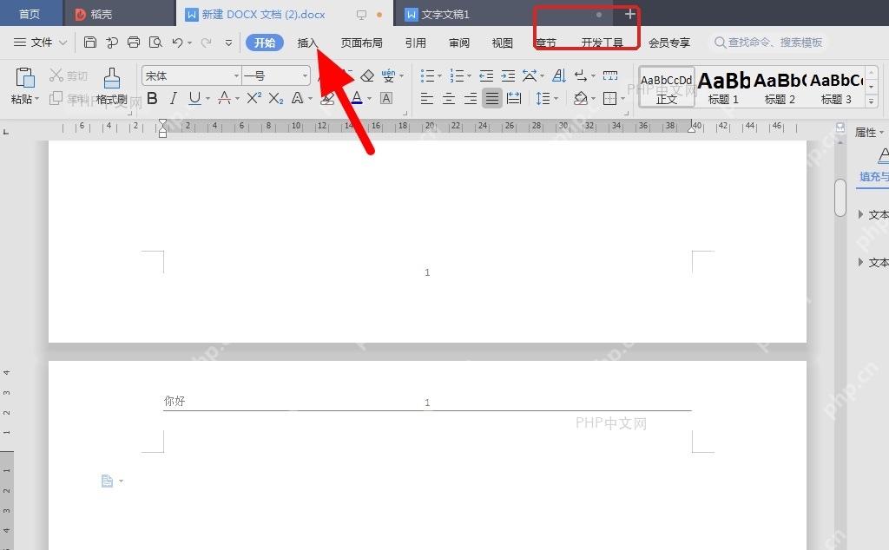Image resolution: width=889 pixels, height=550 pixels.
Task: Undo the last action
Action: pos(177,43)
